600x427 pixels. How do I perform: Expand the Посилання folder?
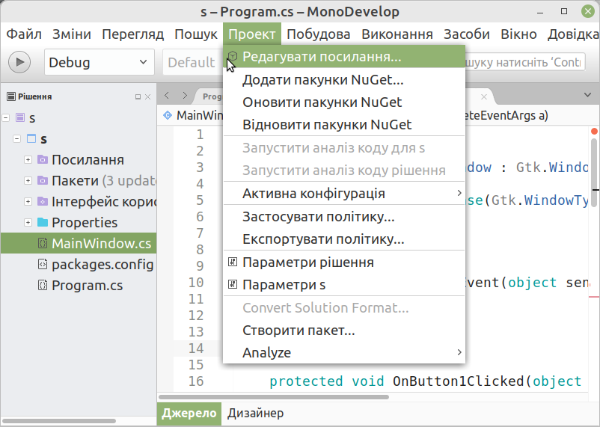(x=28, y=159)
